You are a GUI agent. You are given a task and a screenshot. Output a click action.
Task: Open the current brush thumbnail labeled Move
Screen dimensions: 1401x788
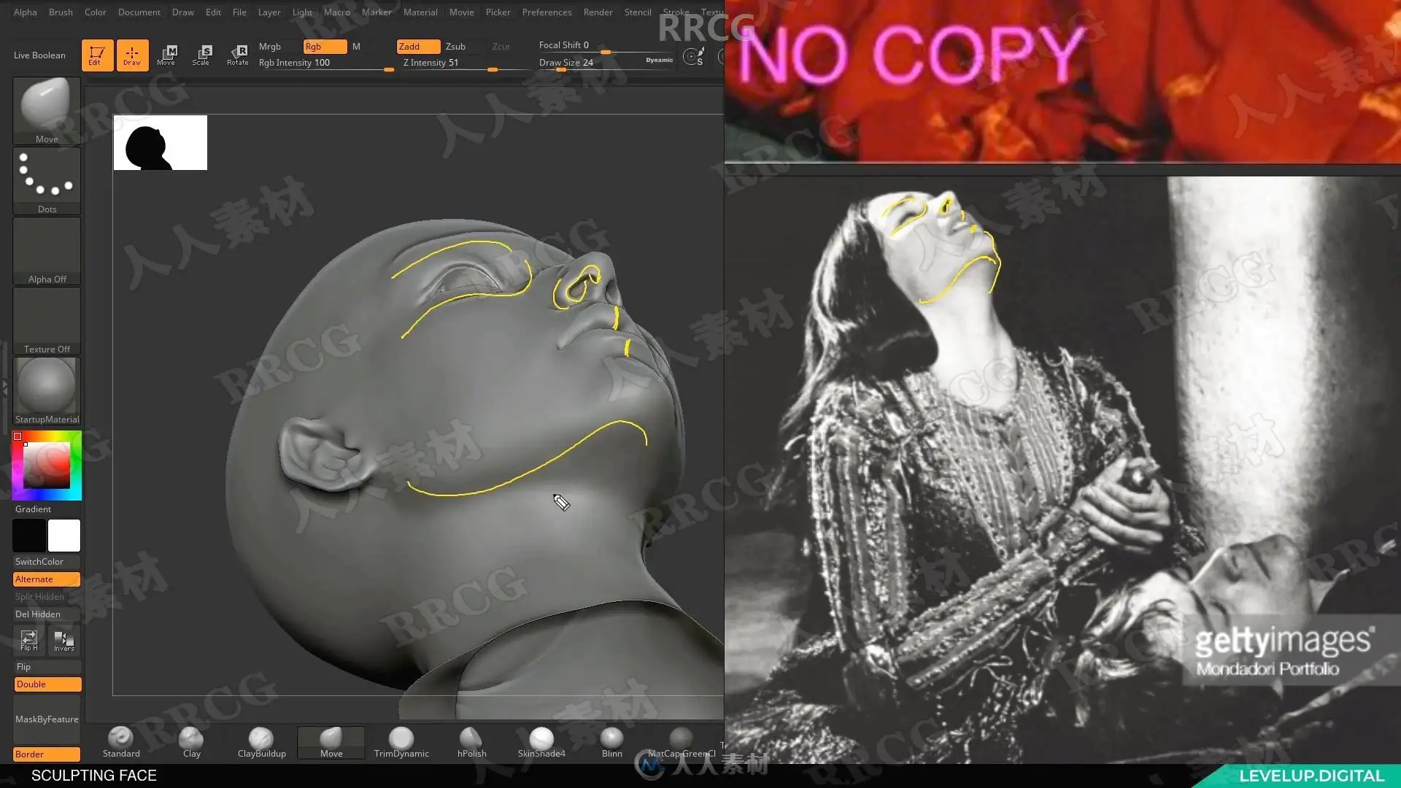click(x=47, y=111)
